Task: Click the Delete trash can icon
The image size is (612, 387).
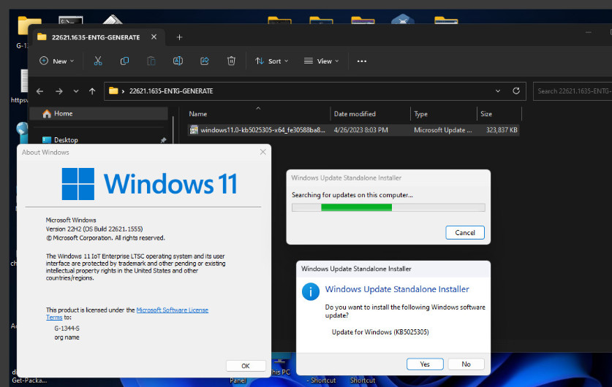Action: pos(231,61)
